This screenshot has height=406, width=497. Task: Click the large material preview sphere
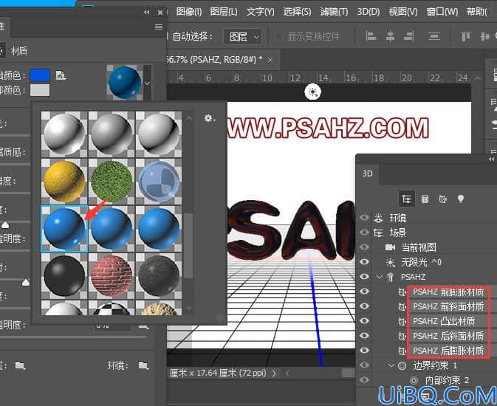pos(125,83)
